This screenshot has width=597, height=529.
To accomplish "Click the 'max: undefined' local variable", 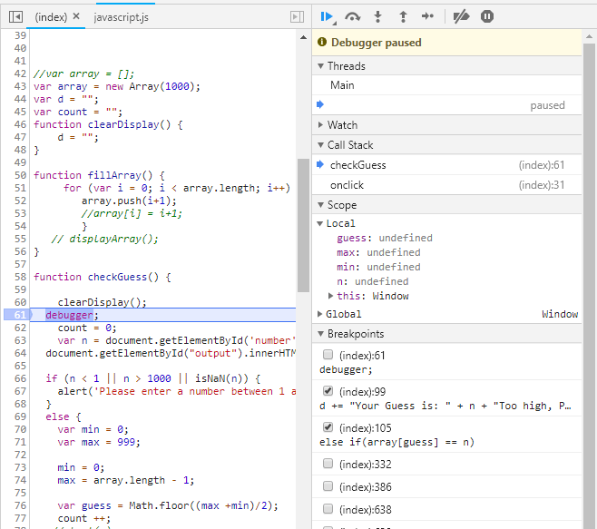I will [x=378, y=252].
